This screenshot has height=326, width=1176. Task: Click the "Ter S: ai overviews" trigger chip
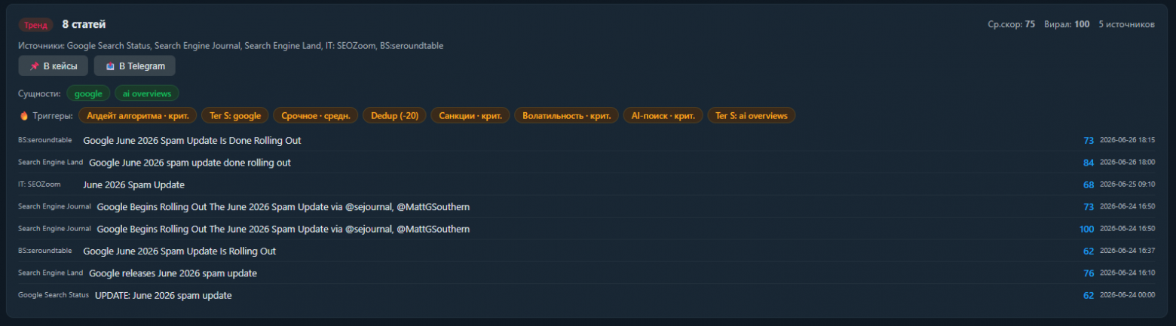[x=751, y=116]
